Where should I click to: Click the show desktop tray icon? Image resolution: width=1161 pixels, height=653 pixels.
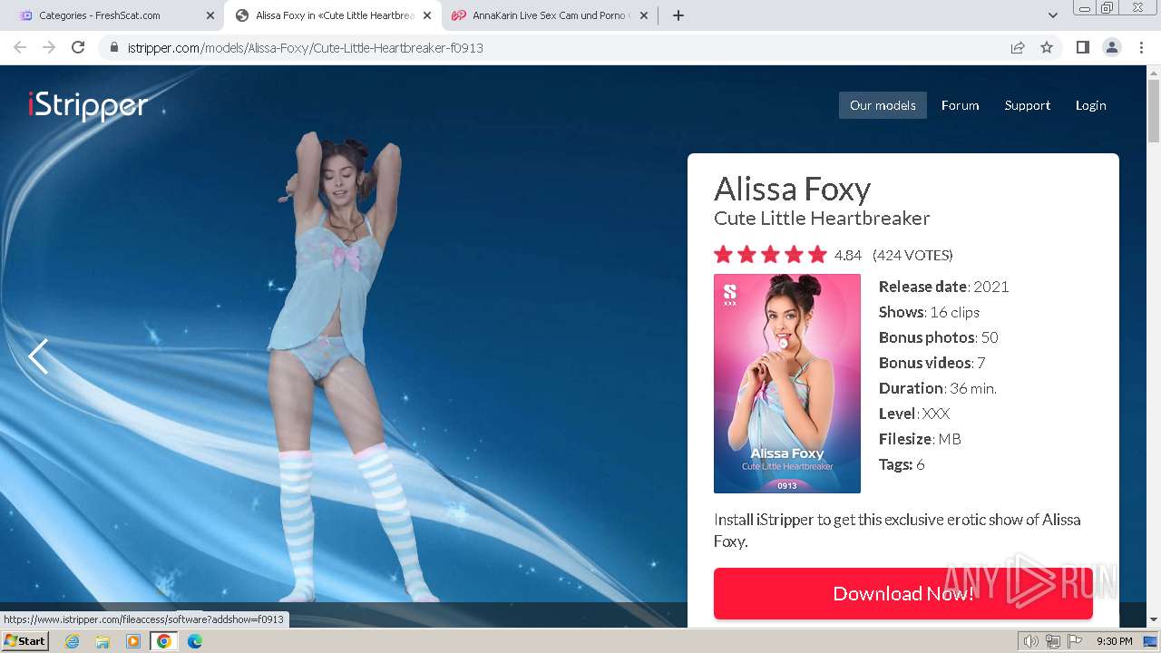click(1150, 641)
